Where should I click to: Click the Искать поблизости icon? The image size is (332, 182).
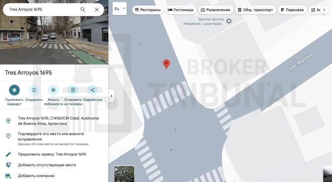(54, 90)
